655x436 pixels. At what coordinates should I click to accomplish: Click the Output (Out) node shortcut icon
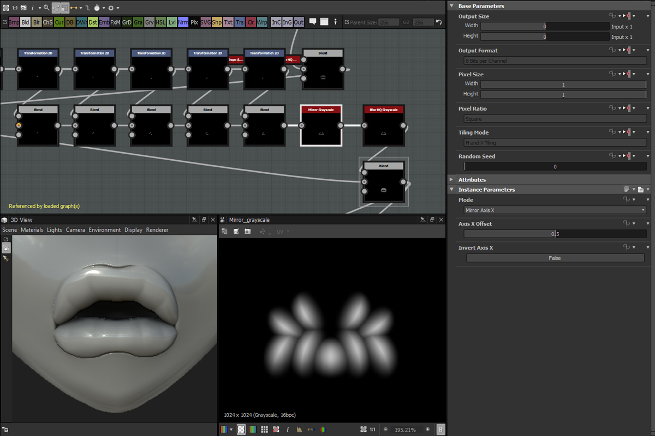point(299,22)
